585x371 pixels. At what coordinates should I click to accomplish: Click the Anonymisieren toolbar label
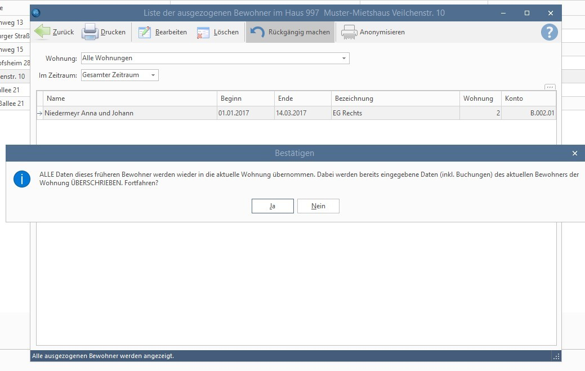coord(382,32)
